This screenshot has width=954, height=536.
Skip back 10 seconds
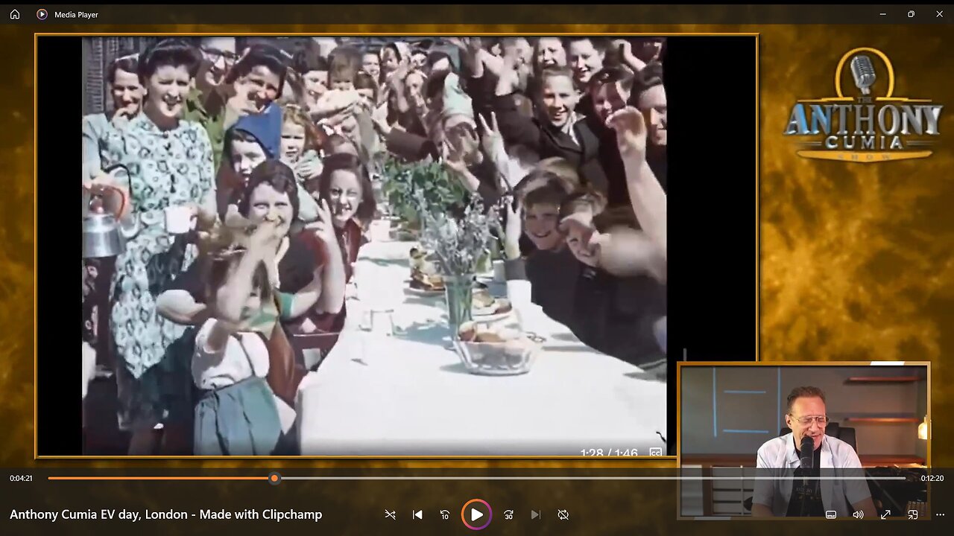click(x=445, y=514)
